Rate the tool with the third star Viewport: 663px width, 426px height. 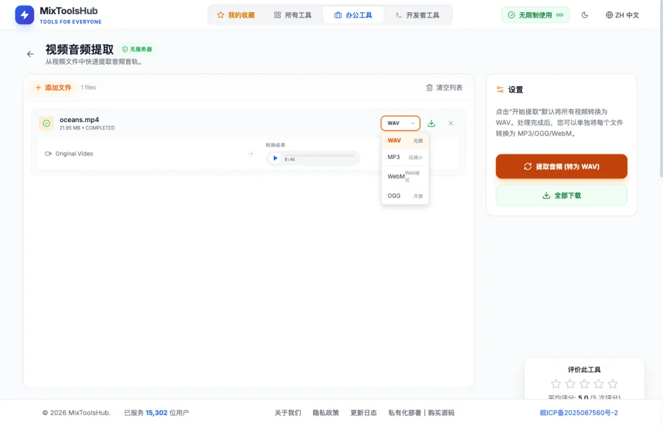pos(584,384)
